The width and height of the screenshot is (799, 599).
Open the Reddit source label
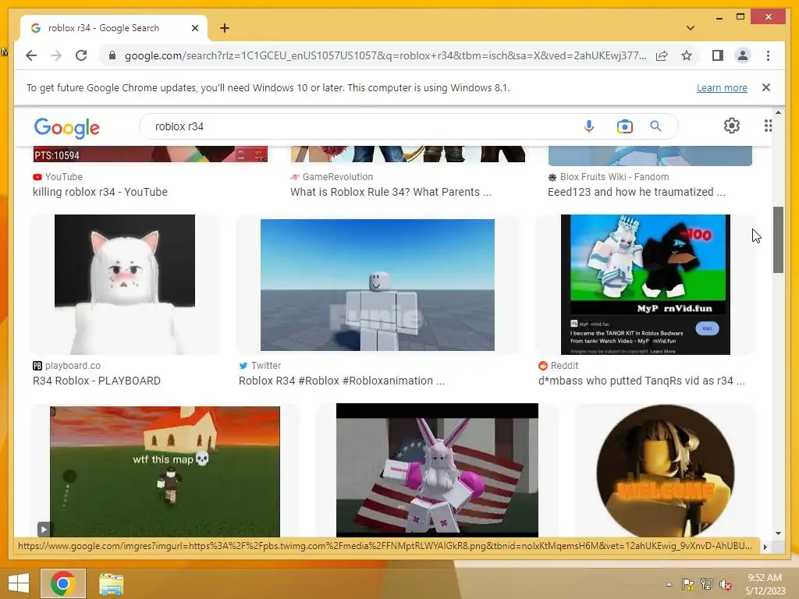pyautogui.click(x=559, y=366)
